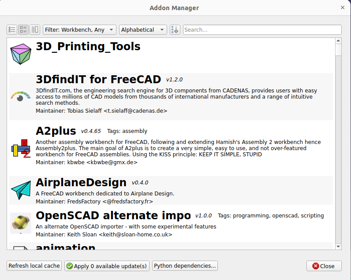Select the 3D_Printing_Tools title
This screenshot has height=280, width=351.
(88, 47)
